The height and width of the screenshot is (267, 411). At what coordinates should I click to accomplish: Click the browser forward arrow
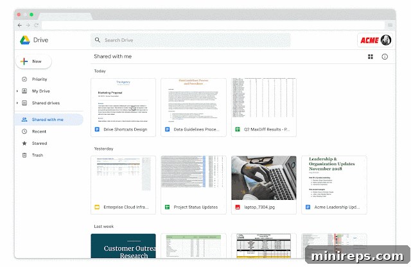pyautogui.click(x=28, y=25)
